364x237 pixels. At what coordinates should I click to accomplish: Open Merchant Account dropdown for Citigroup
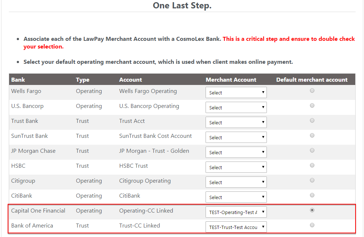pyautogui.click(x=236, y=182)
